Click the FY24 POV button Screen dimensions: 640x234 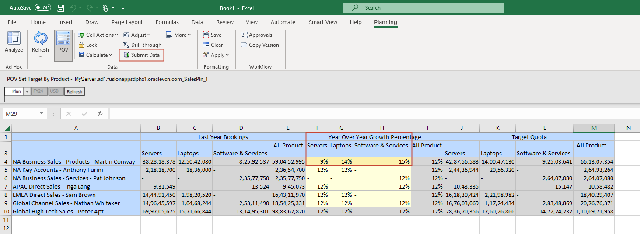[38, 91]
